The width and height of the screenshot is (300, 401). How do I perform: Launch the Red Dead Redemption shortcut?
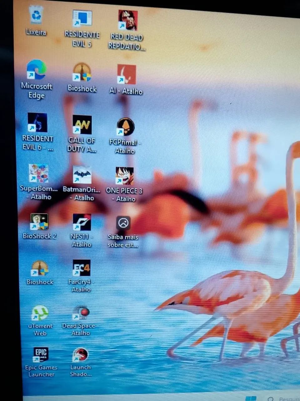127,20
